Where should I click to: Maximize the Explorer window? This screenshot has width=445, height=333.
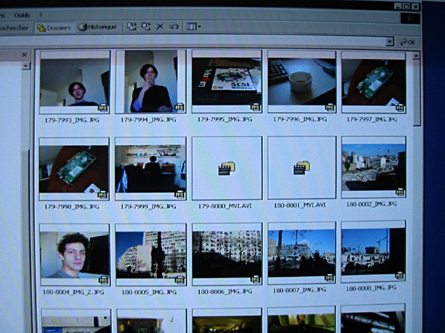click(x=407, y=6)
